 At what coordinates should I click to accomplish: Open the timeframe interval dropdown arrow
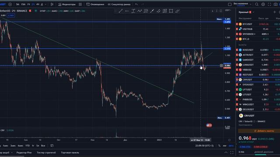(x=45, y=4)
